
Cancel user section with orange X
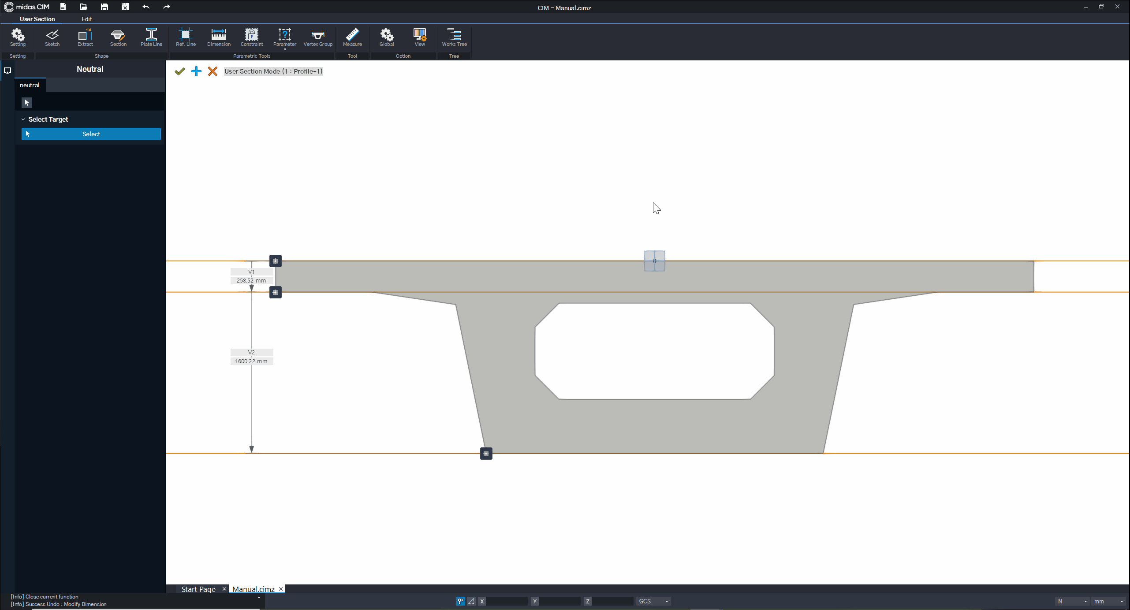[x=213, y=71]
